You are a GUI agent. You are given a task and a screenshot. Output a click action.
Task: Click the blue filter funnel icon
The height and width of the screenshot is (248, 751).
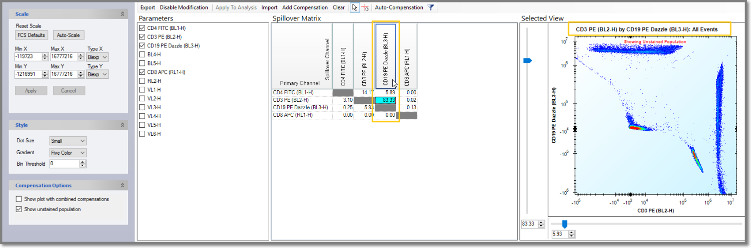pos(430,7)
